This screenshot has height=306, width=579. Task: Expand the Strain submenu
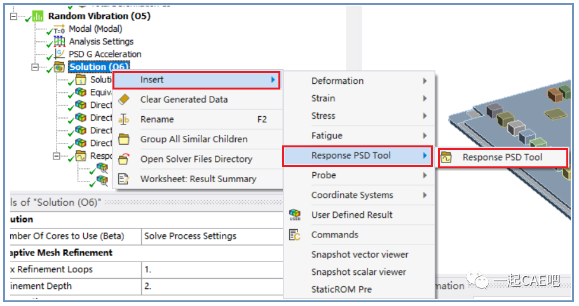coord(358,98)
